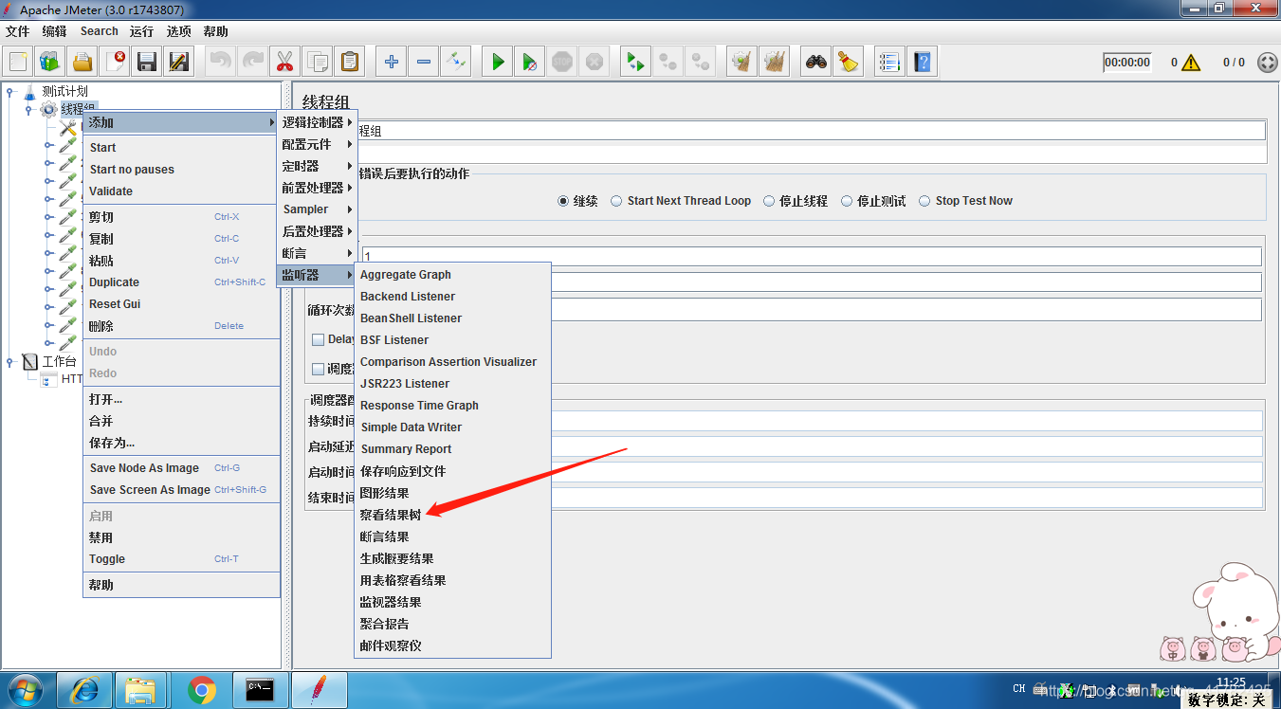This screenshot has height=709, width=1281.
Task: Choose the Stop Test Now radio
Action: tap(924, 201)
